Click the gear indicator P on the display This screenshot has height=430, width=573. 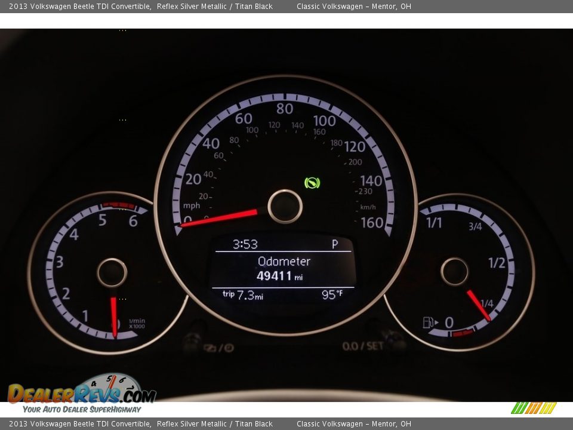334,244
